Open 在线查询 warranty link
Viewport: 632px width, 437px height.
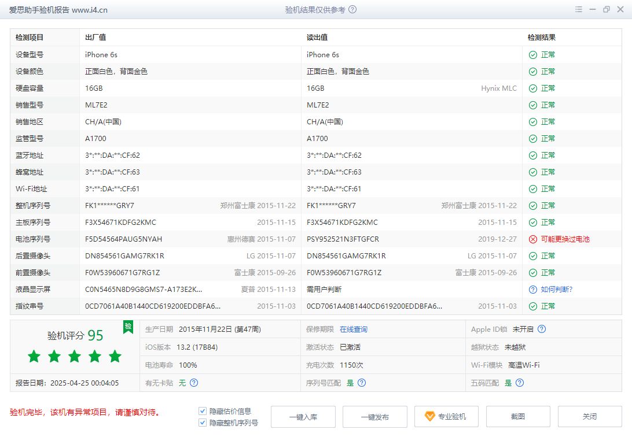pos(354,329)
